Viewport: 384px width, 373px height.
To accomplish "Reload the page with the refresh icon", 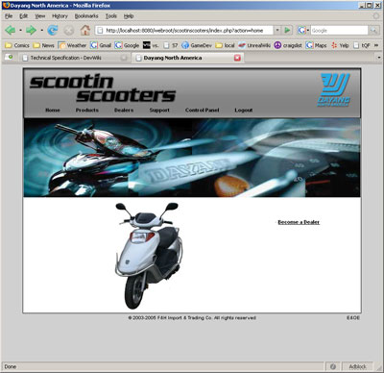I will 53,31.
